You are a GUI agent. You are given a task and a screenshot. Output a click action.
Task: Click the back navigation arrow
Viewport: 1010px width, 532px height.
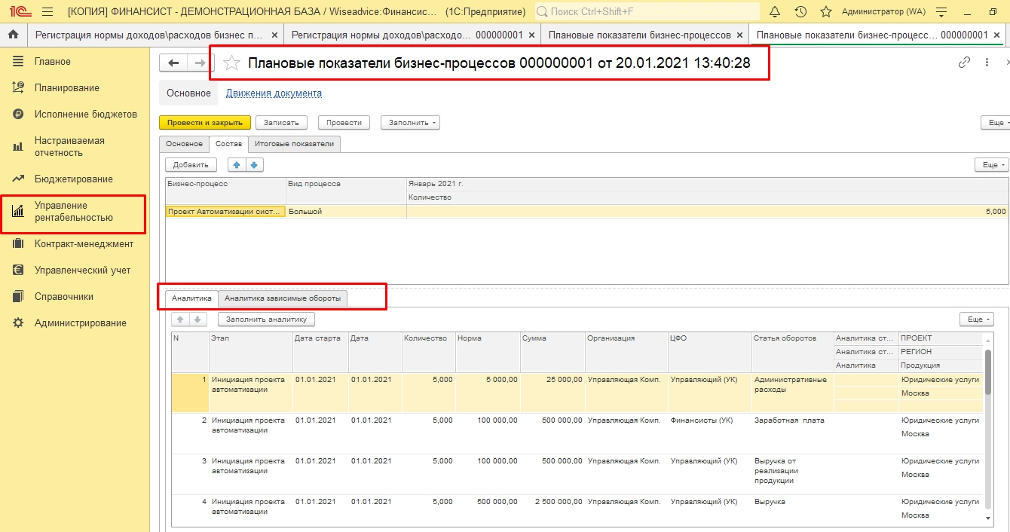[174, 63]
